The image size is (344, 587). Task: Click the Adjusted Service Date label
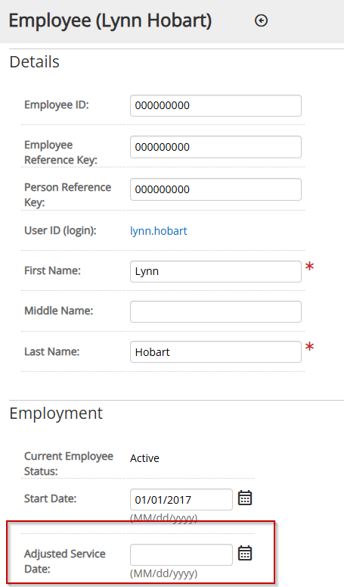coord(64,561)
